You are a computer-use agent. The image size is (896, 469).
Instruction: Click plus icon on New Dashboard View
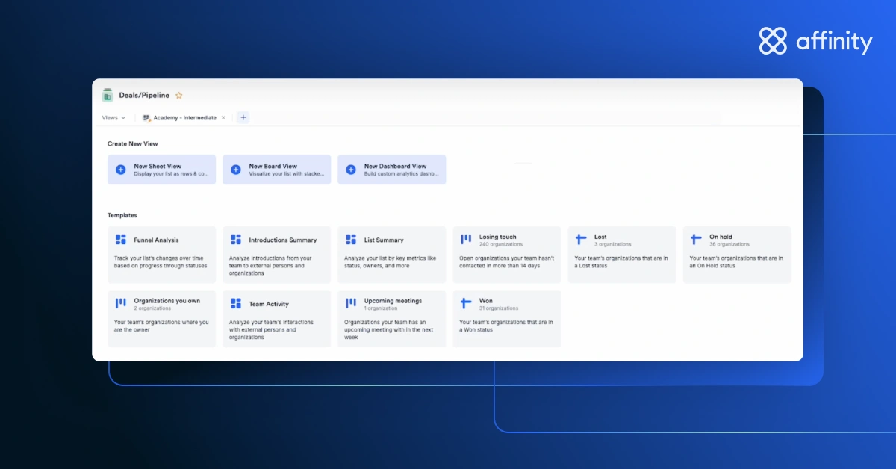pos(351,170)
